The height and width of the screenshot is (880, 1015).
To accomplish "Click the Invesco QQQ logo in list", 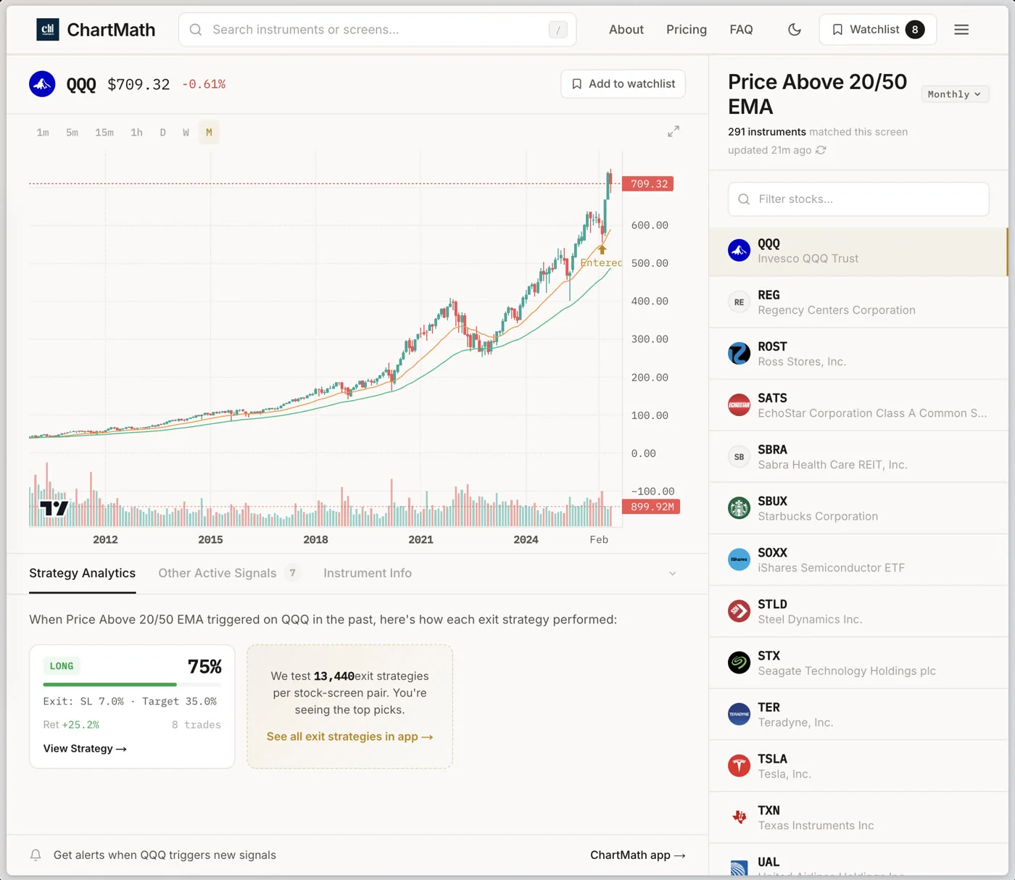I will pyautogui.click(x=739, y=251).
